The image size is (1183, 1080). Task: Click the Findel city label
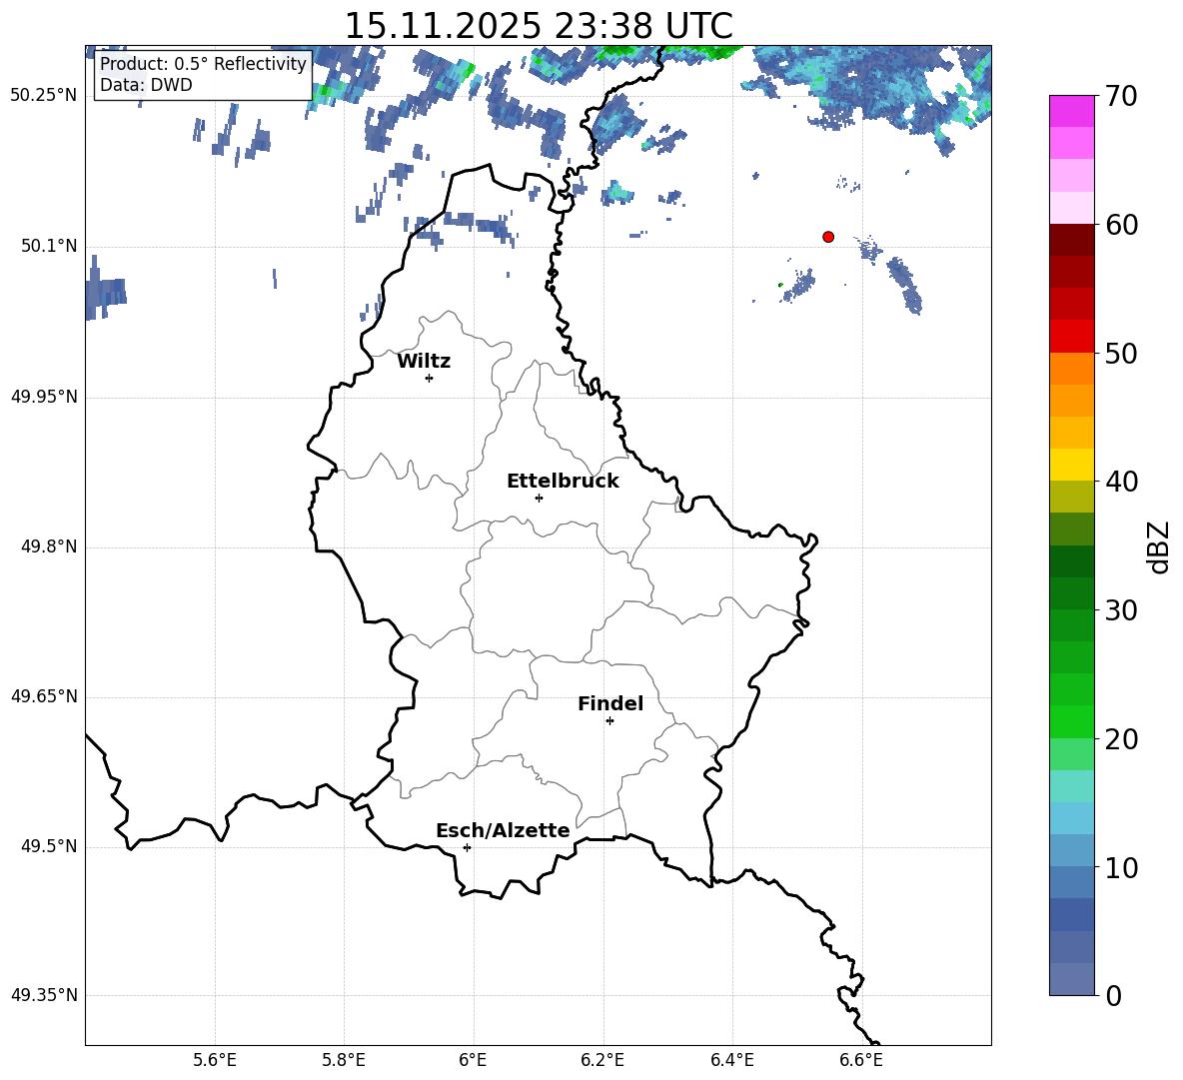[x=610, y=703]
